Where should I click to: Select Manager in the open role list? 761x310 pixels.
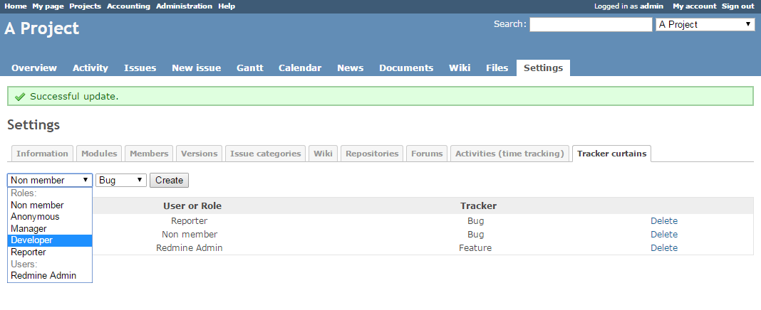(x=29, y=229)
